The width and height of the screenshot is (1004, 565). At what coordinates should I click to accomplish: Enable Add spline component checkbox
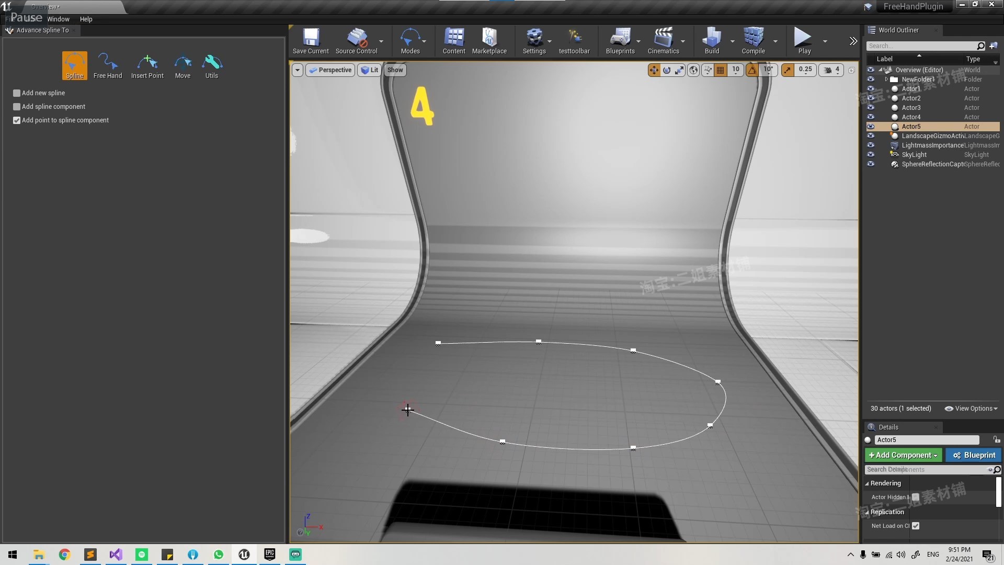click(17, 106)
